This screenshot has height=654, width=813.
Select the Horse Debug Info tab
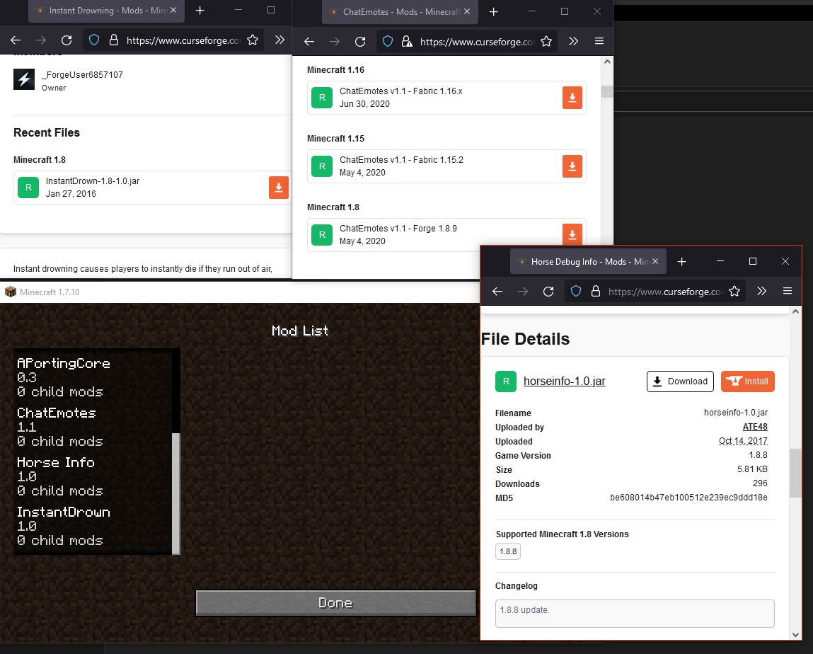(x=588, y=262)
